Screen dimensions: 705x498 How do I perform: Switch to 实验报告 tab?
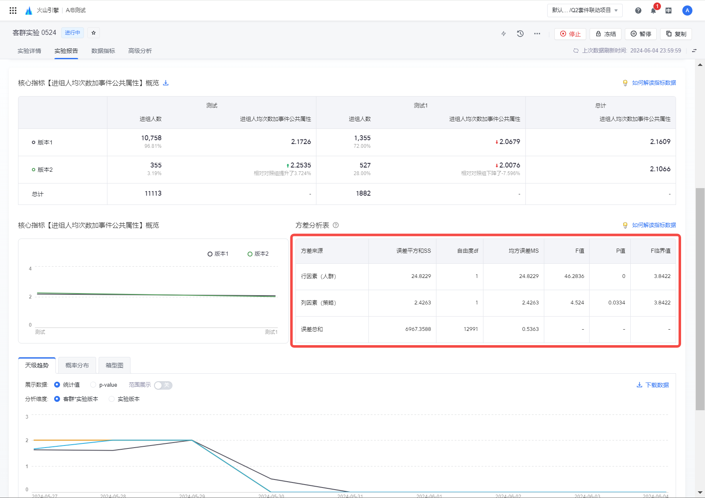coord(66,51)
